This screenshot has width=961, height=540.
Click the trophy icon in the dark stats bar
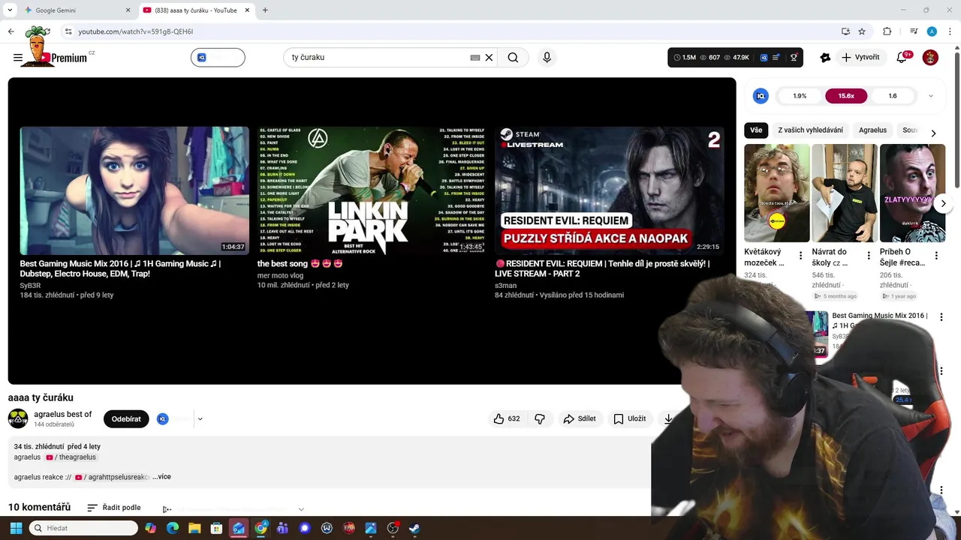coord(794,57)
